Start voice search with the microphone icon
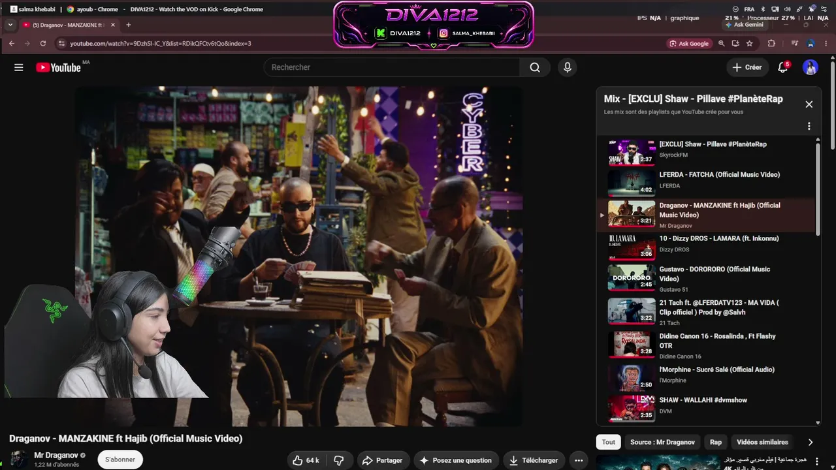Screen dimensions: 836x470 click(x=567, y=67)
